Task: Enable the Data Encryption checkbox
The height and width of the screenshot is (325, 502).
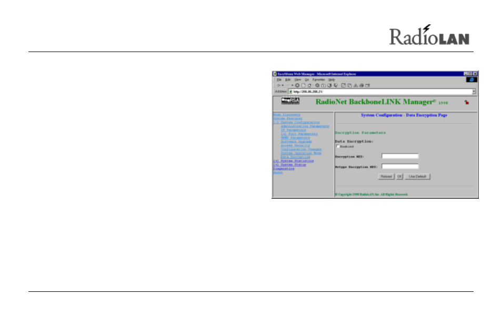Action: [x=338, y=146]
